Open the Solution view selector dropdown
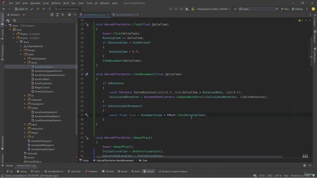 tap(16, 15)
